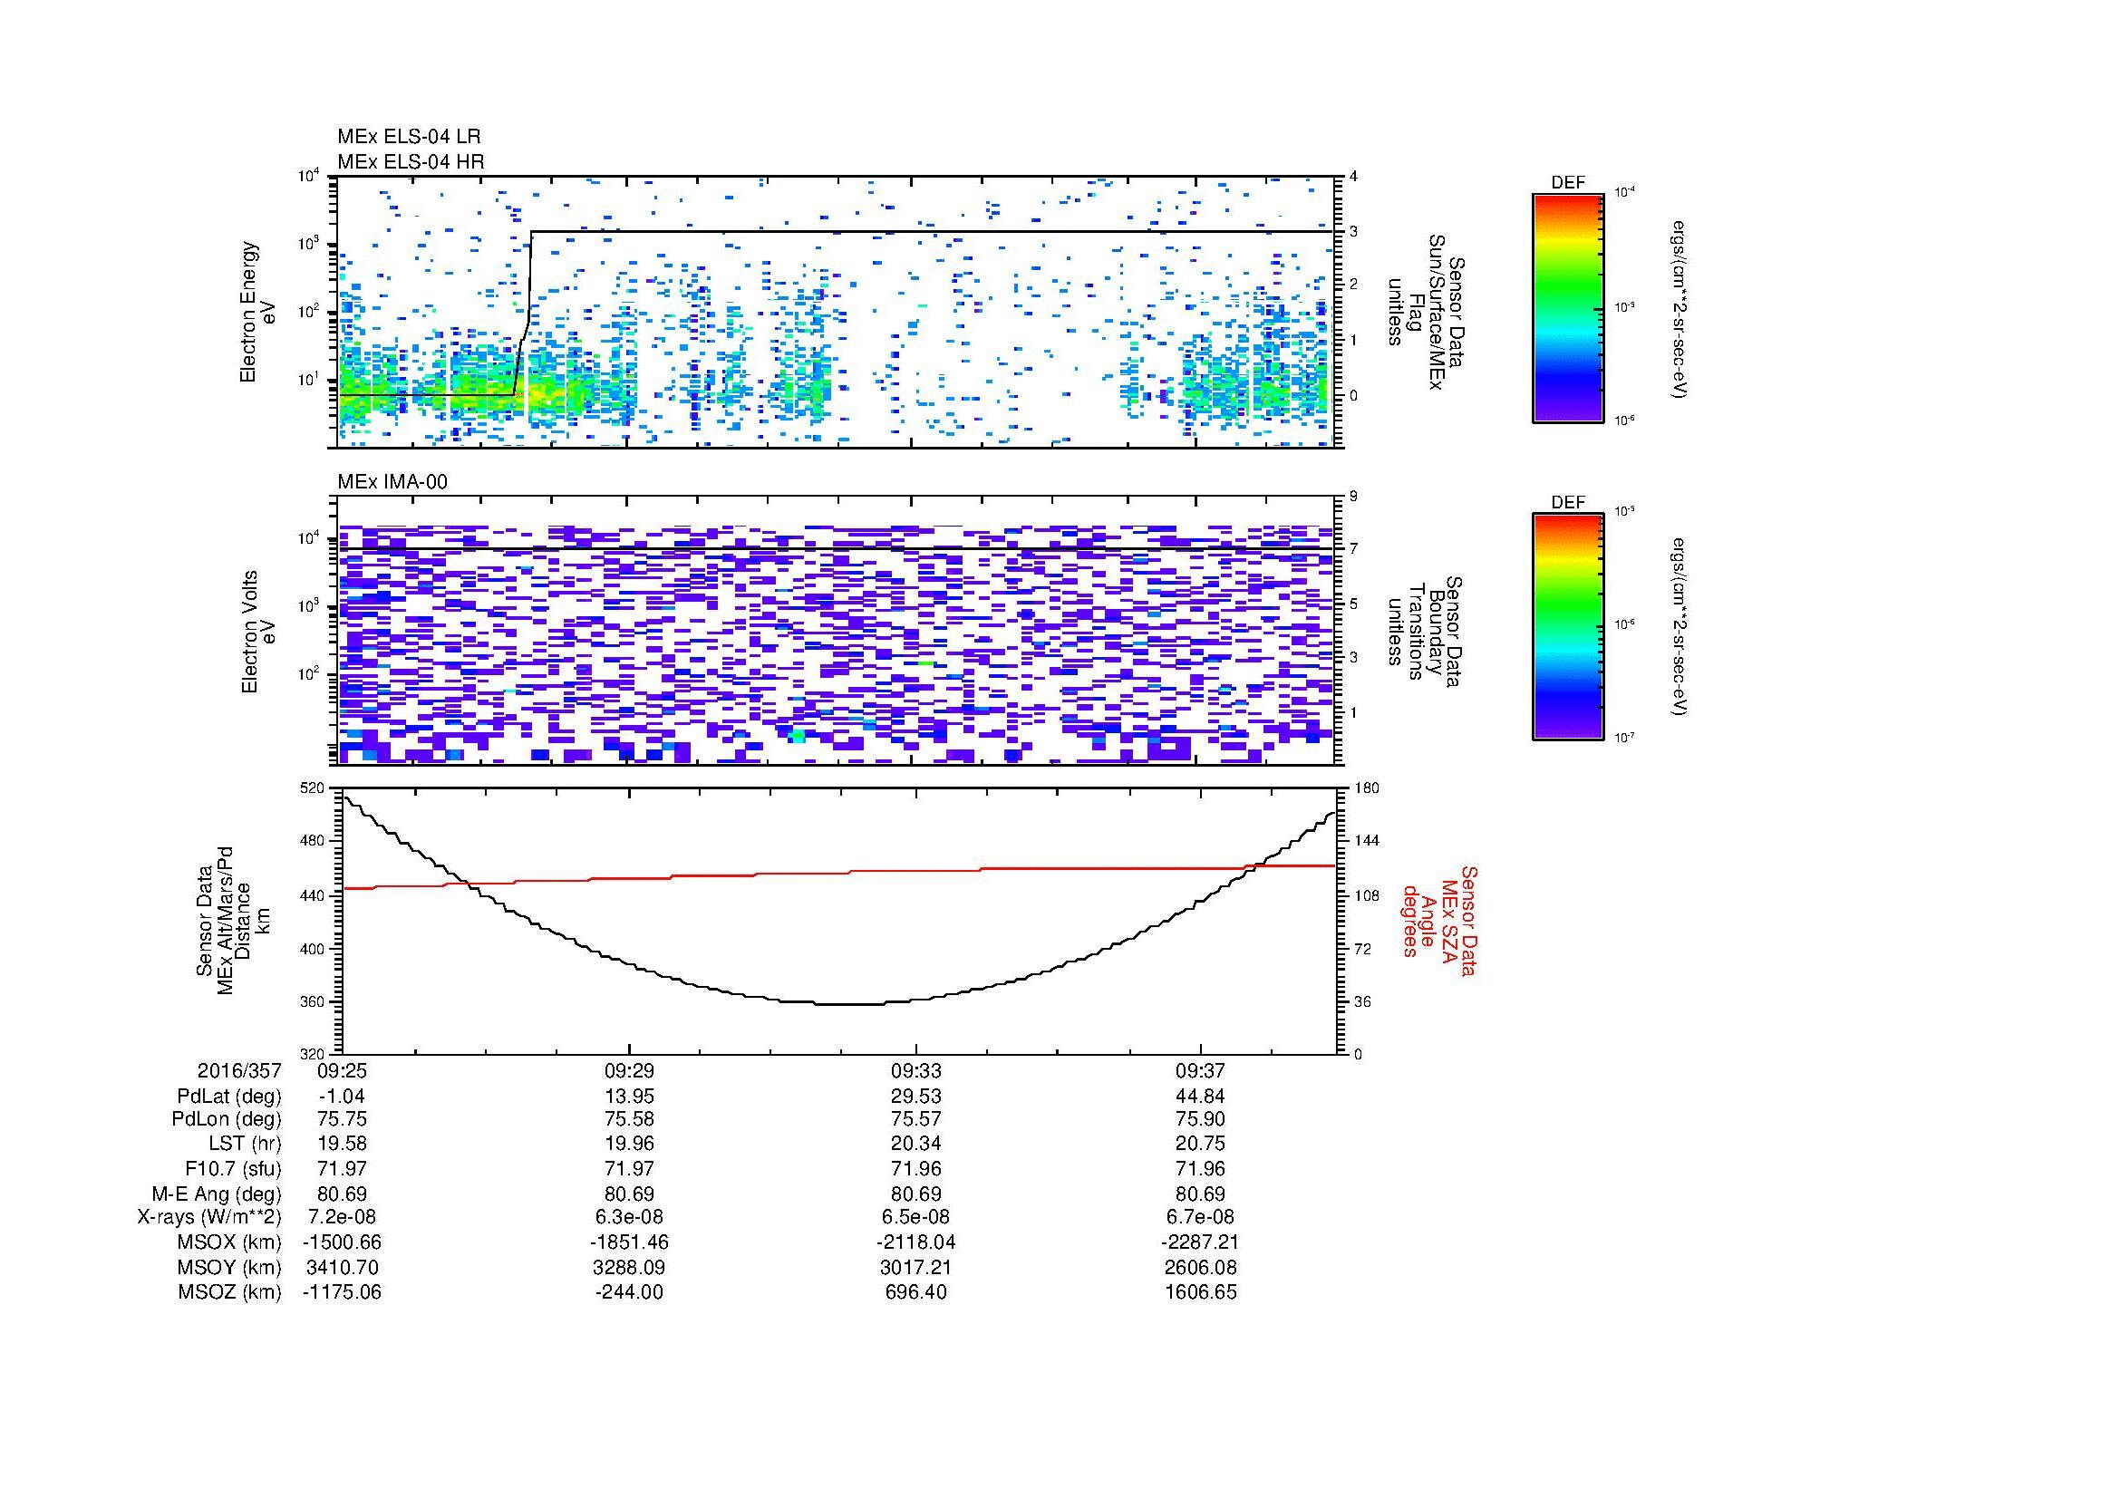The image size is (2120, 1498).
Task: Click the LST value '20.75'
Action: point(1200,1145)
